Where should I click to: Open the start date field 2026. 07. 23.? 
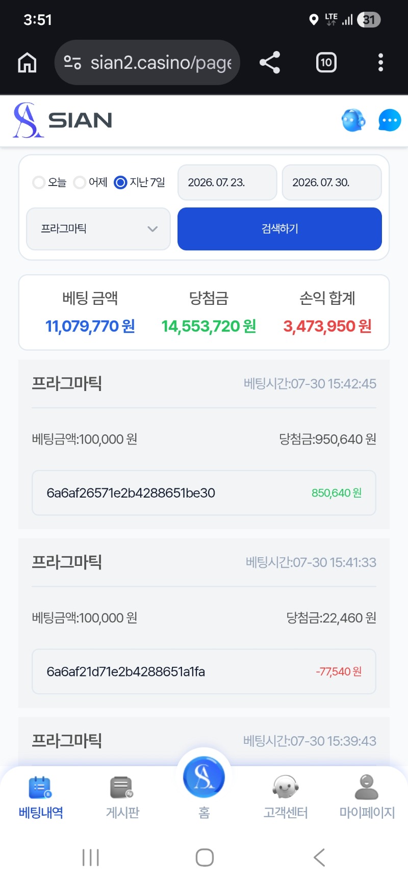pyautogui.click(x=227, y=183)
